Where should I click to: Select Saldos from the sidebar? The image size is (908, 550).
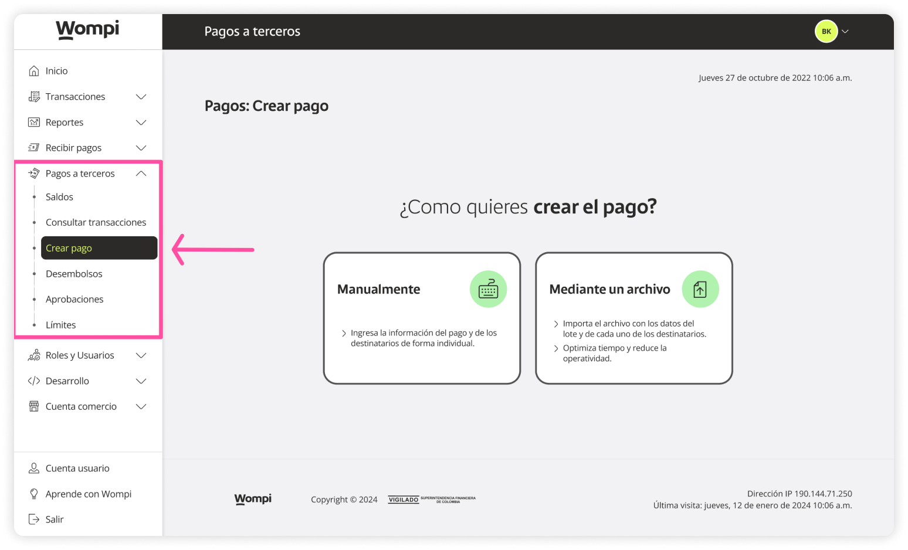[x=59, y=196]
